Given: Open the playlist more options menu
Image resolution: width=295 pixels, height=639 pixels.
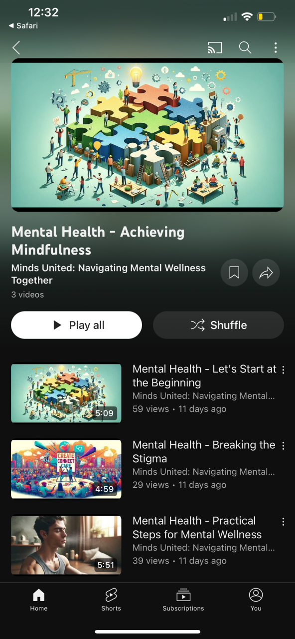Looking at the screenshot, I should (276, 48).
